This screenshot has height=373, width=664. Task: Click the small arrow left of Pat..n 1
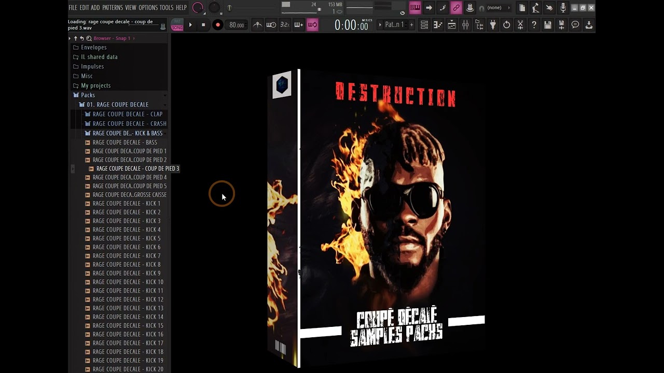tap(380, 25)
